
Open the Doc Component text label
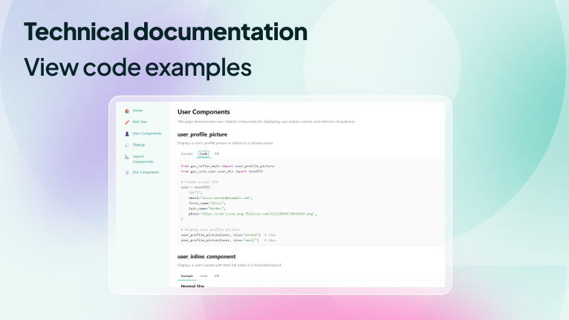click(x=146, y=172)
